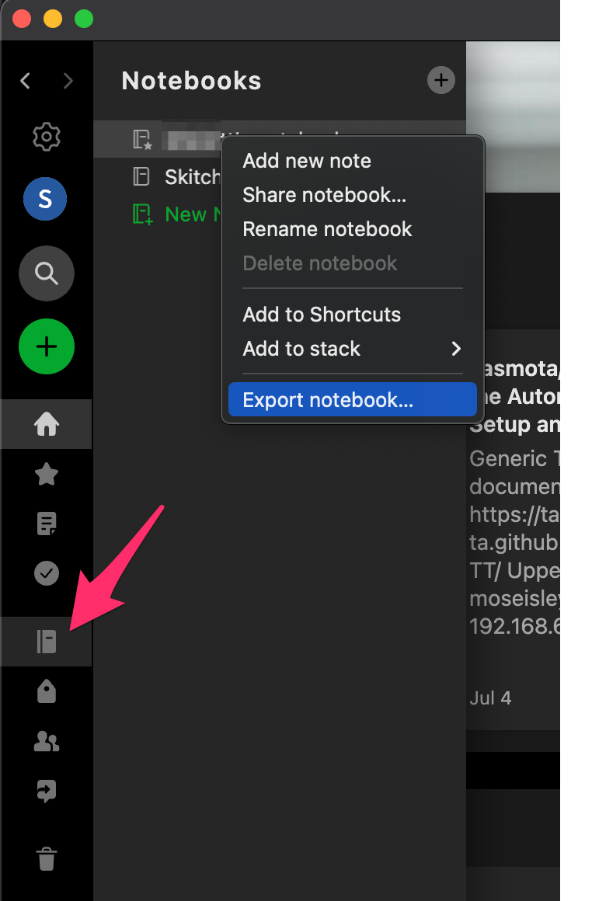Image resolution: width=592 pixels, height=901 pixels.
Task: Open Shared with Me people icon
Action: [x=47, y=742]
